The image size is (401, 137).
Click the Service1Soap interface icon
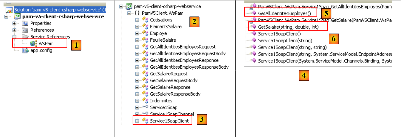pyautogui.click(x=145, y=107)
